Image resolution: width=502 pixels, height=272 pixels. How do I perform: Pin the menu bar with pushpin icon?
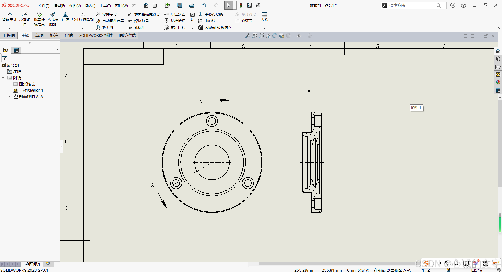134,5
